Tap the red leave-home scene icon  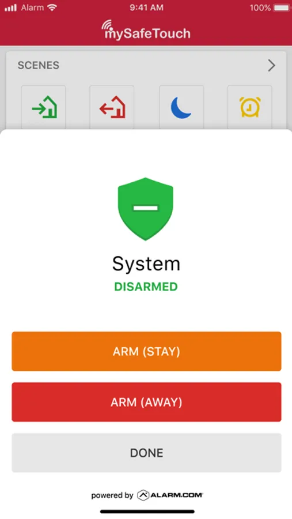[112, 107]
